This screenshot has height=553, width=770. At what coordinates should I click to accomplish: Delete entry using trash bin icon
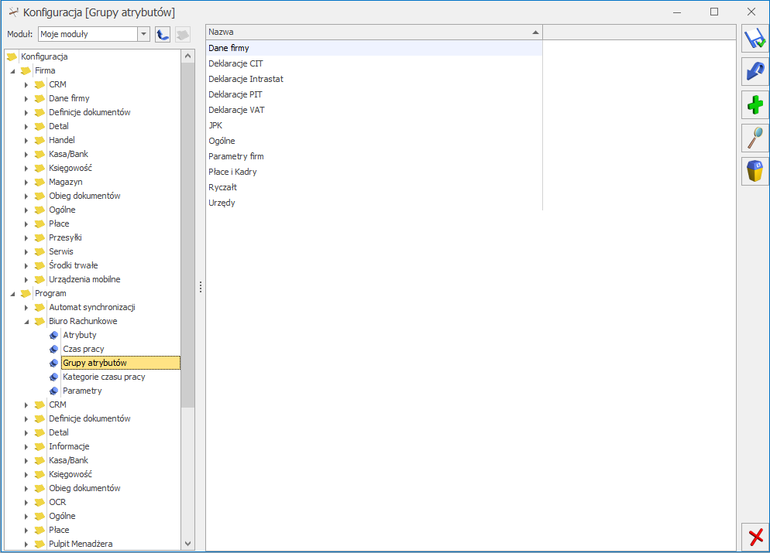[755, 171]
